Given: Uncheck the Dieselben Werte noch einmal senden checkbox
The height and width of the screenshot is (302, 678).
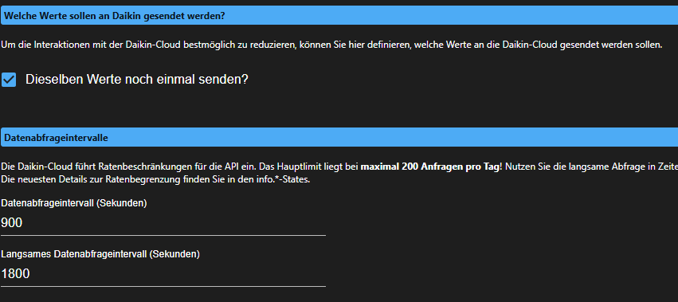Looking at the screenshot, I should coord(9,80).
